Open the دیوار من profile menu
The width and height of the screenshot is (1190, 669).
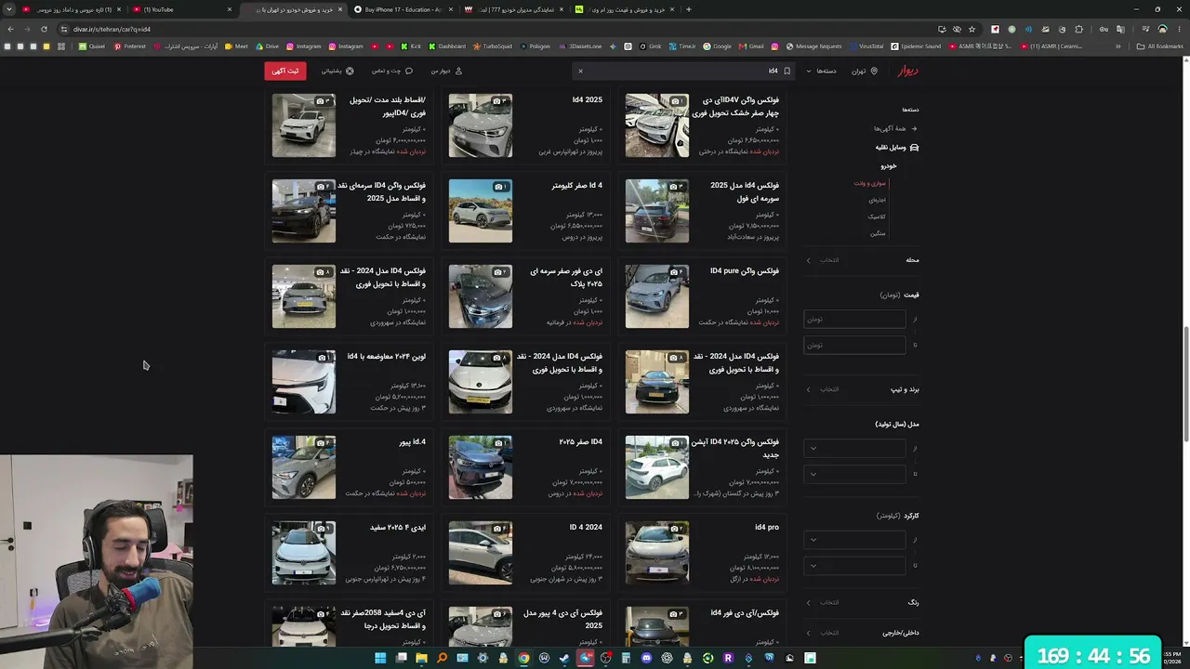[446, 71]
